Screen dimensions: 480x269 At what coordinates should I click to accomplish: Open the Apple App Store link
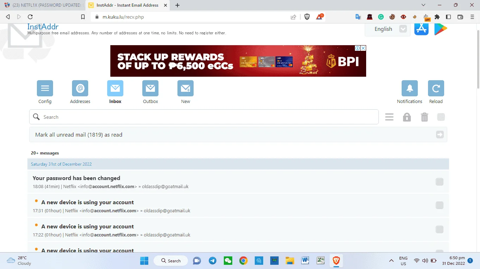click(421, 29)
